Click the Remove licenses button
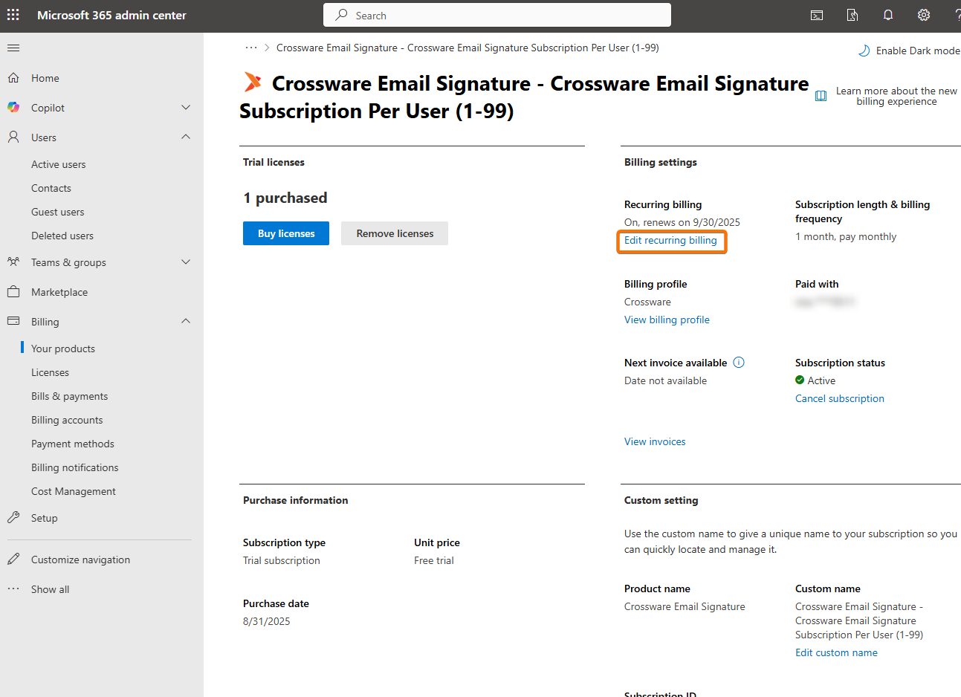The height and width of the screenshot is (697, 961). (x=395, y=233)
